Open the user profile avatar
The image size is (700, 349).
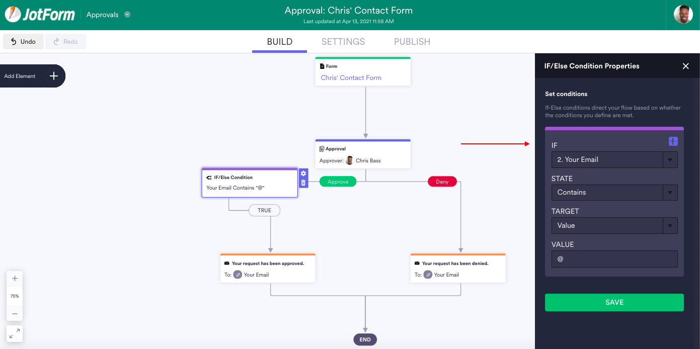pos(683,15)
